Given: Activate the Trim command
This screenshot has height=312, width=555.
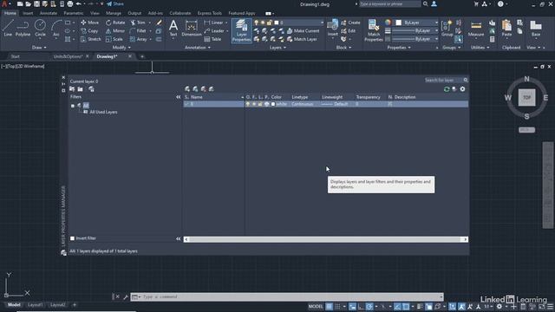Looking at the screenshot, I should click(138, 23).
